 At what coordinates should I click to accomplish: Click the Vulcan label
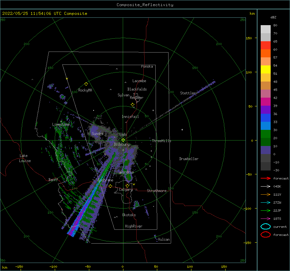pos(164,239)
